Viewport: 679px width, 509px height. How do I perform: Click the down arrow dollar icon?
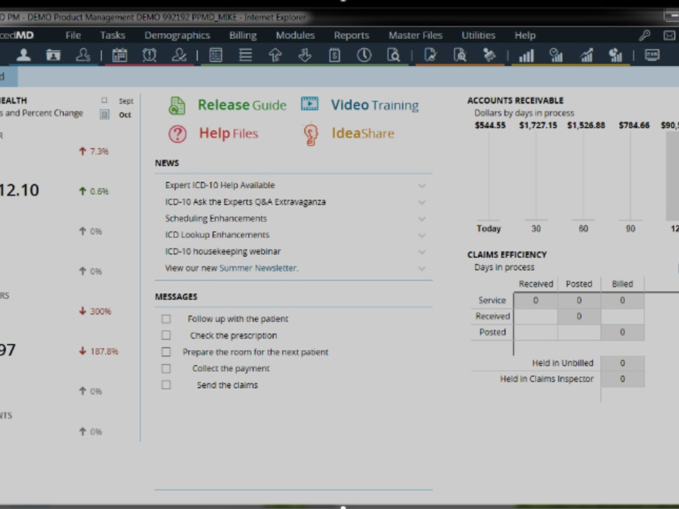(305, 55)
